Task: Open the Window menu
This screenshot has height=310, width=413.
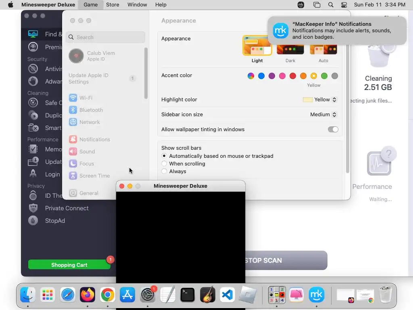Action: click(x=137, y=5)
